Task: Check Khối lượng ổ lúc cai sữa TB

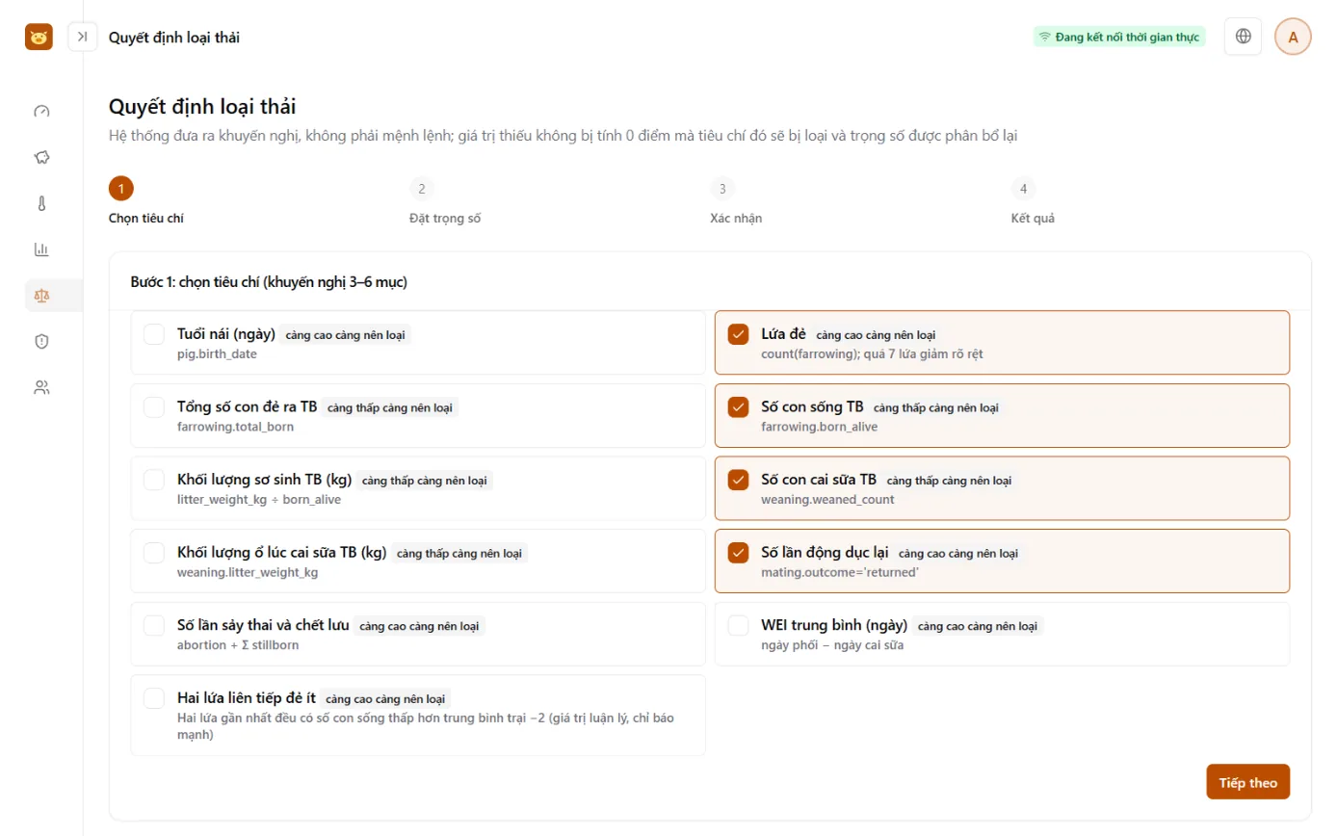Action: [x=154, y=553]
